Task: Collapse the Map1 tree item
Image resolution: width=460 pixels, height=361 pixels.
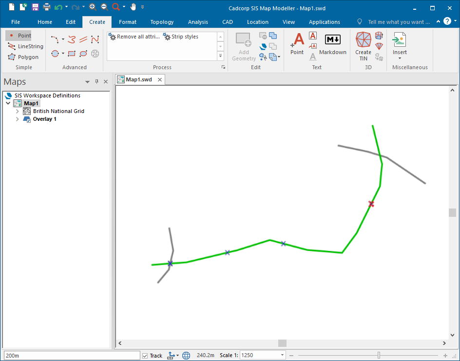Action: coord(8,103)
